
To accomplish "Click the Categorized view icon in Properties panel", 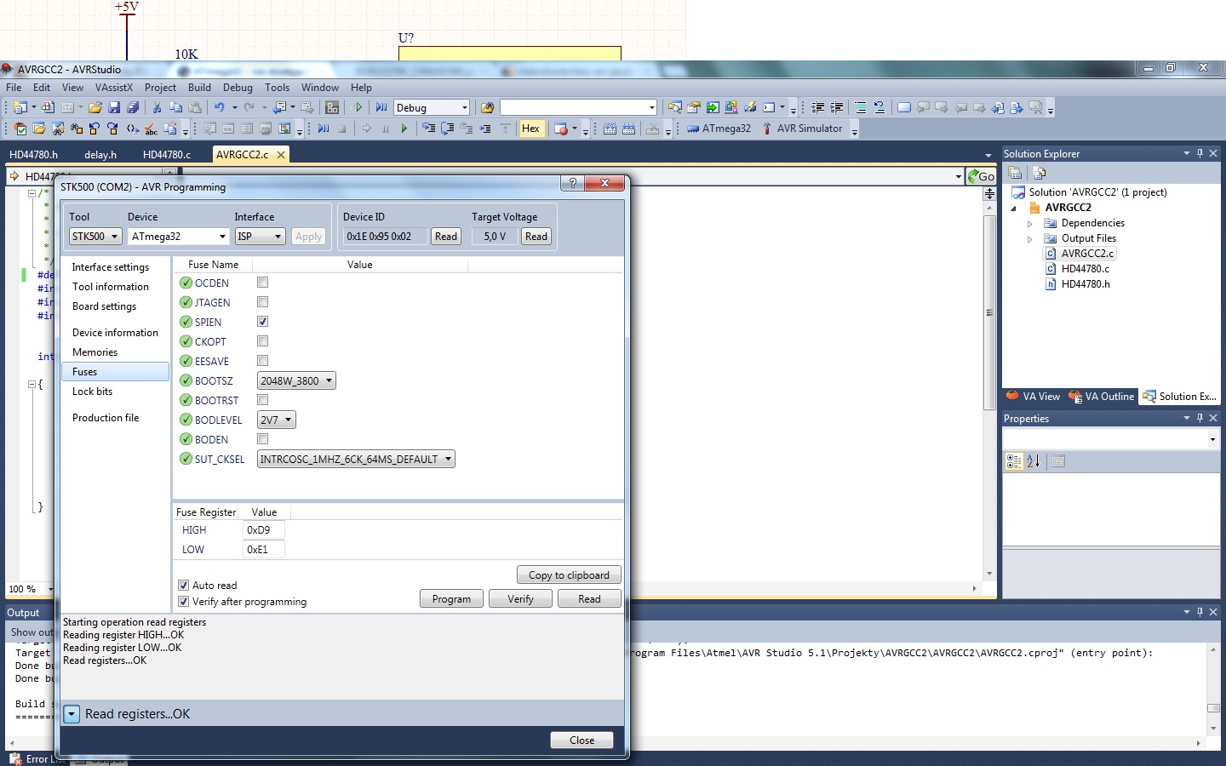I will (1014, 461).
